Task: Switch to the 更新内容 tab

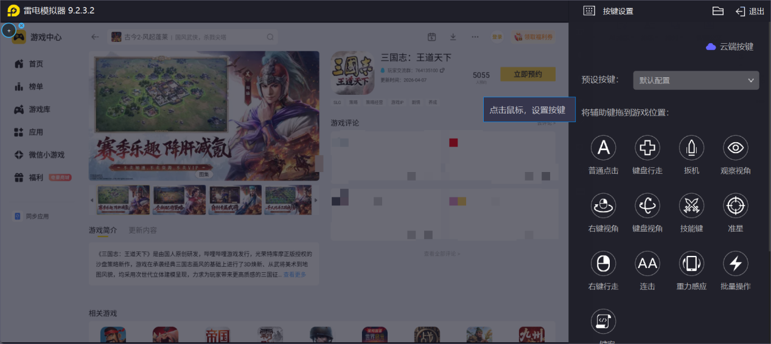Action: point(142,230)
